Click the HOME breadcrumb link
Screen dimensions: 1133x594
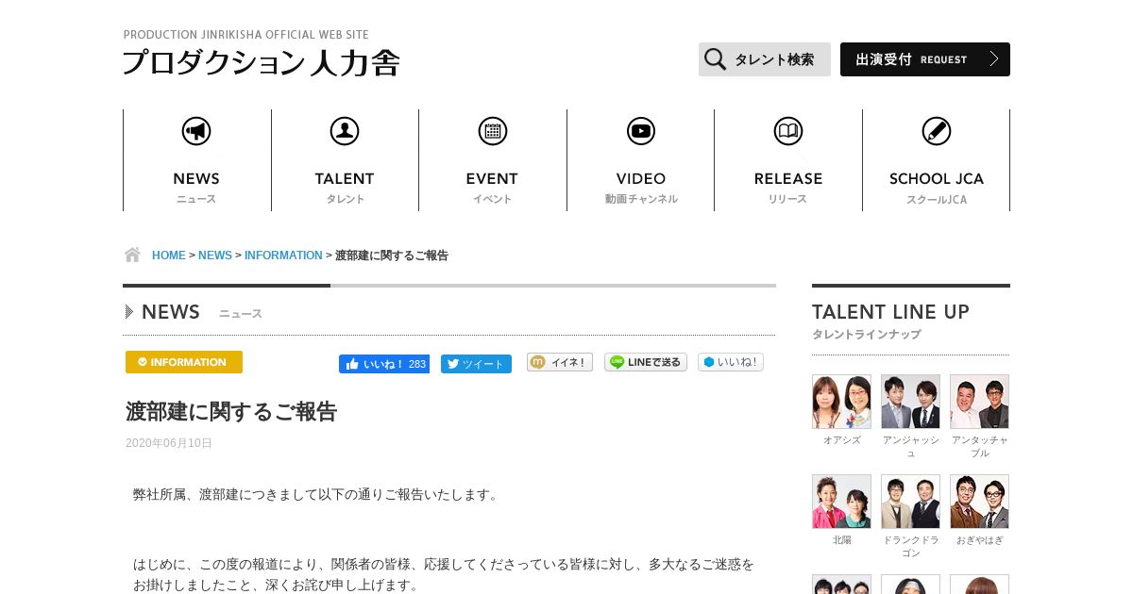pyautogui.click(x=169, y=256)
